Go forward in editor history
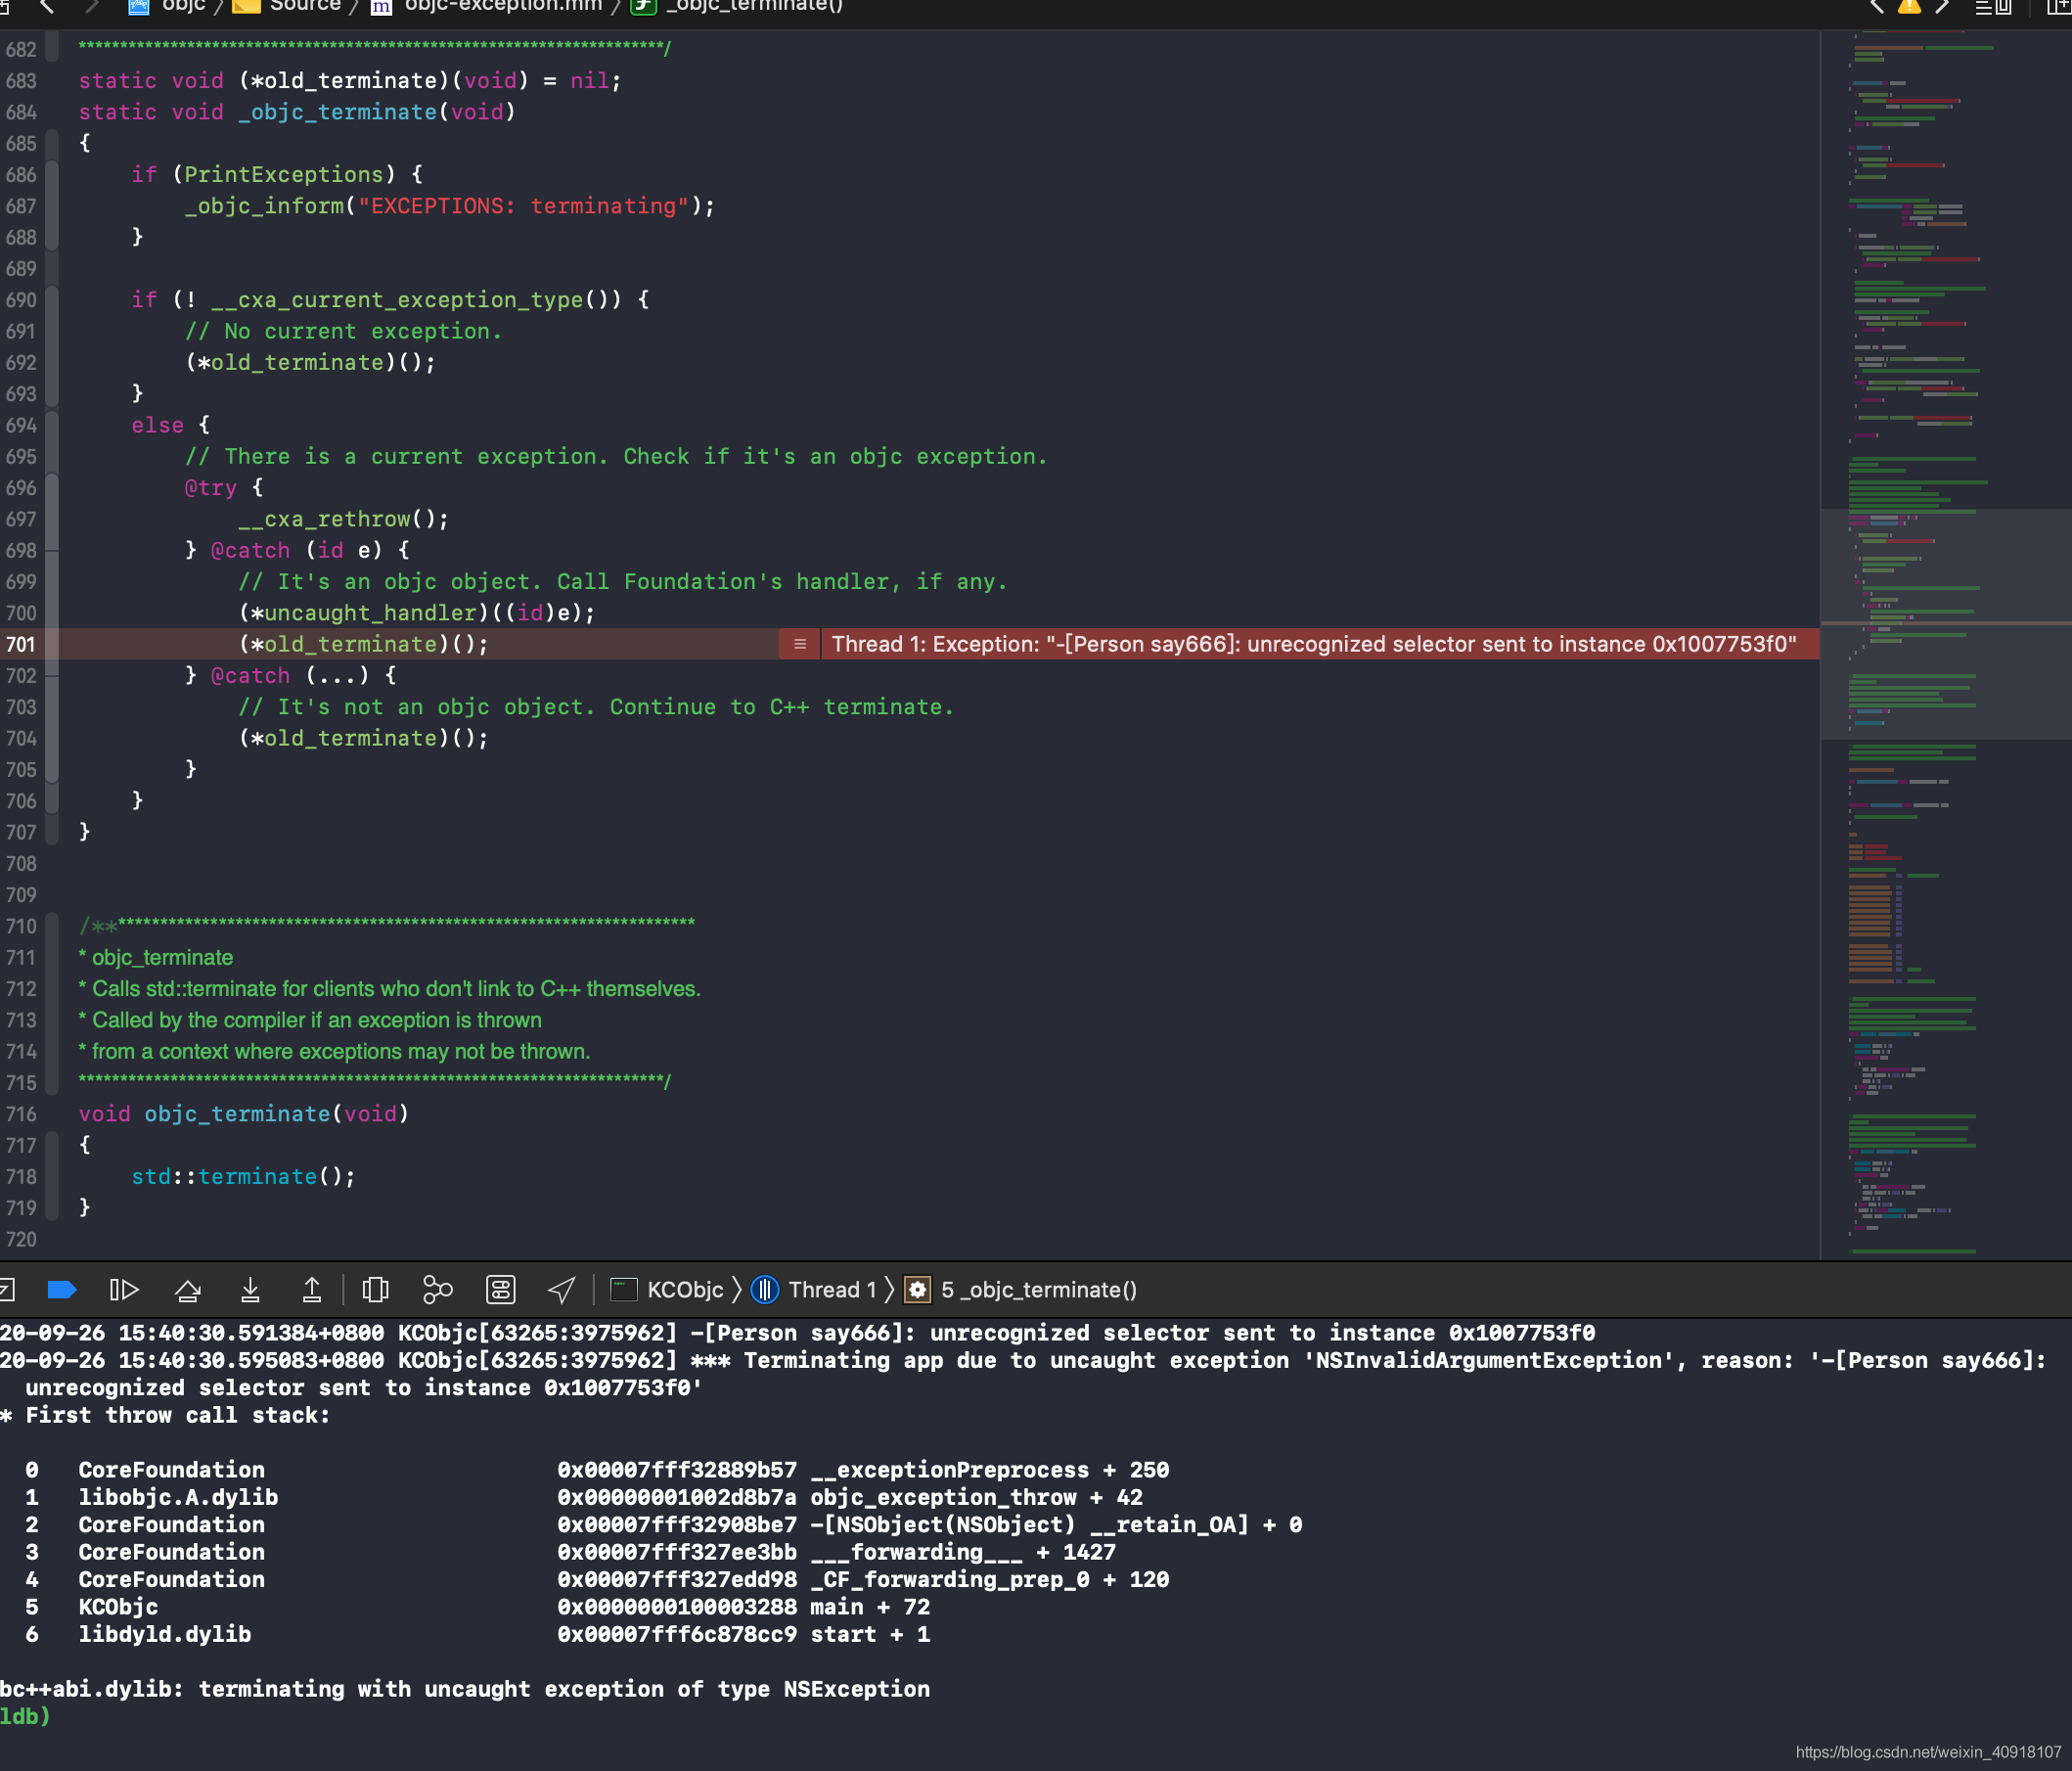This screenshot has width=2072, height=1771. click(x=91, y=6)
